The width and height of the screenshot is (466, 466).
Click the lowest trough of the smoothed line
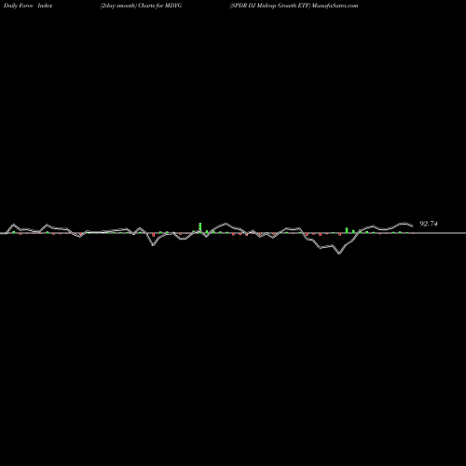339,254
